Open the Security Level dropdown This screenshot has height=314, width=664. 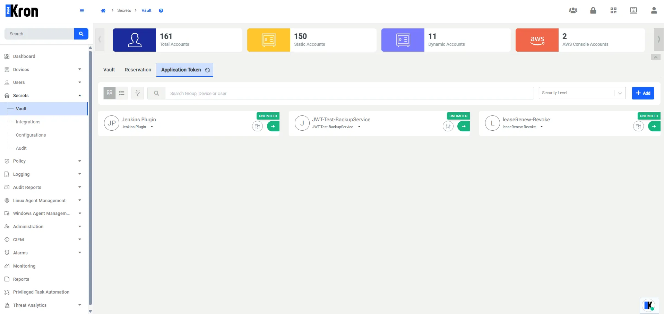(582, 93)
